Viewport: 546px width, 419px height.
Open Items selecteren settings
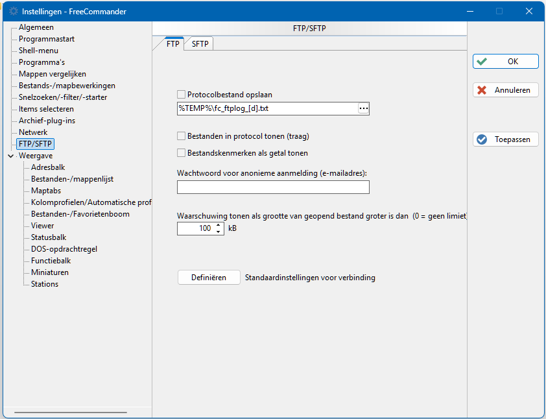pos(46,109)
